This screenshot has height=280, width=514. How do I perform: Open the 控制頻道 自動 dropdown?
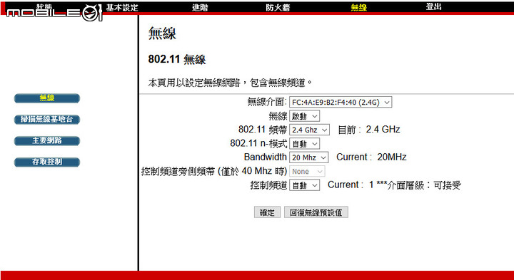click(304, 185)
